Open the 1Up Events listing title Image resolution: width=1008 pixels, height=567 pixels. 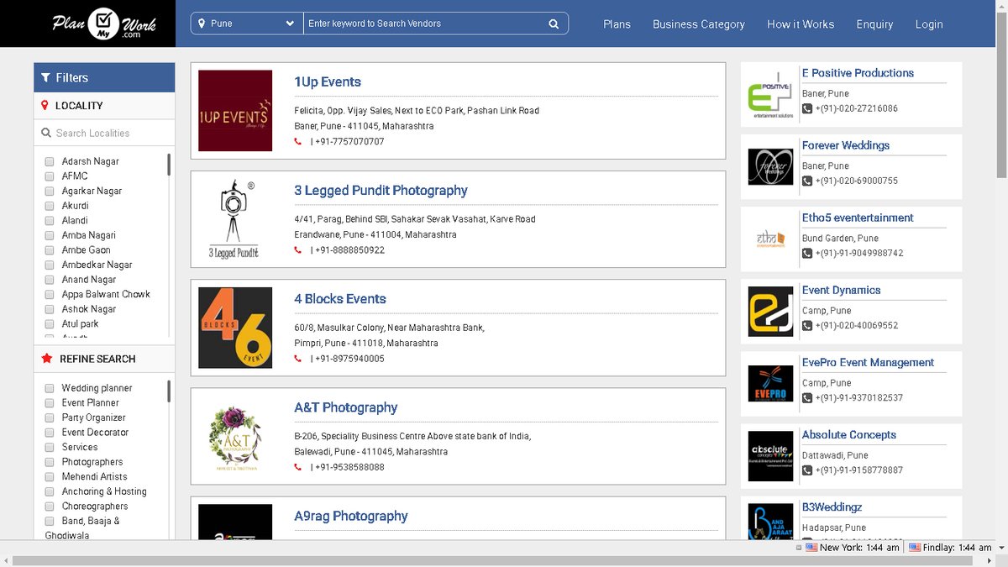[x=328, y=82]
